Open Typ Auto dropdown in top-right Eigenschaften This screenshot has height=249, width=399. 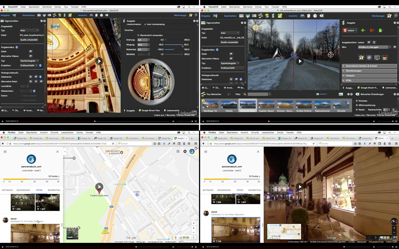pos(230,33)
